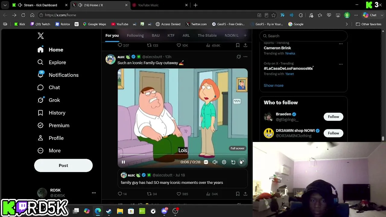
Task: Like the post with 385 likes
Action: 182,194
